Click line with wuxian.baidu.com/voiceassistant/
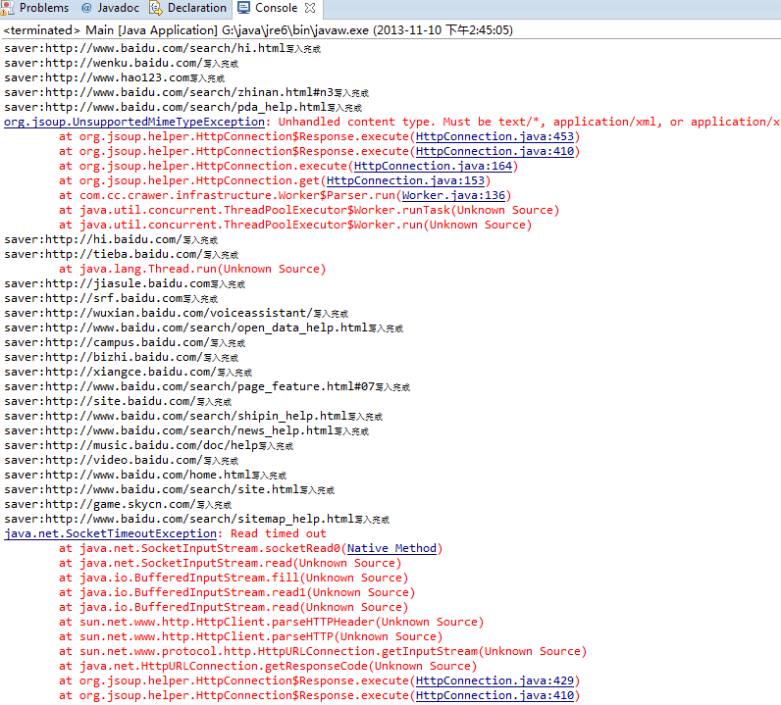Viewport: 781px width, 705px height. click(x=176, y=313)
